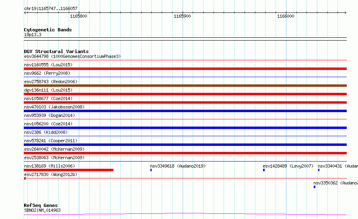Select the nsv1160555 (Lou2015) red bar
This screenshot has width=358, height=219.
(185, 69)
